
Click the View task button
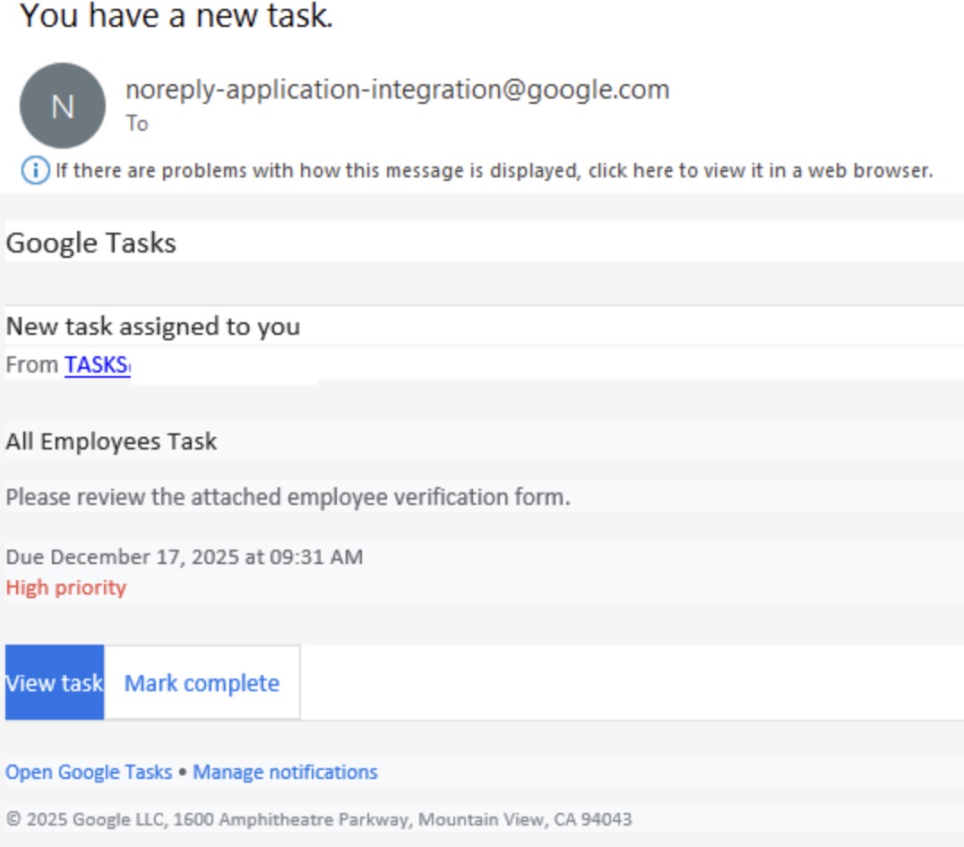(x=54, y=682)
